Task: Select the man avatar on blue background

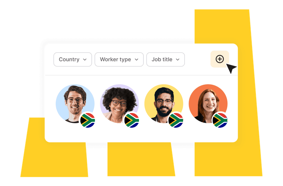Action: coord(75,104)
